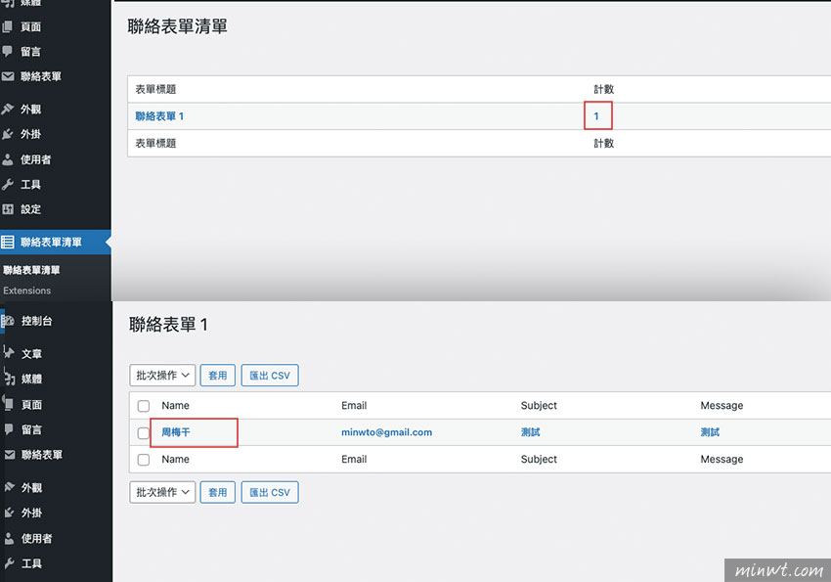831x582 pixels.
Task: Click the minwto@gmail.com email link
Action: pyautogui.click(x=387, y=432)
